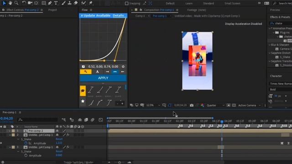
Task: Enable frame blending for timeline
Action: tap(86, 120)
